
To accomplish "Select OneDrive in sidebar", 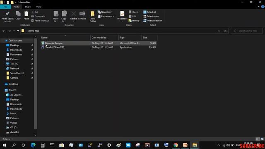I will point(13,84).
